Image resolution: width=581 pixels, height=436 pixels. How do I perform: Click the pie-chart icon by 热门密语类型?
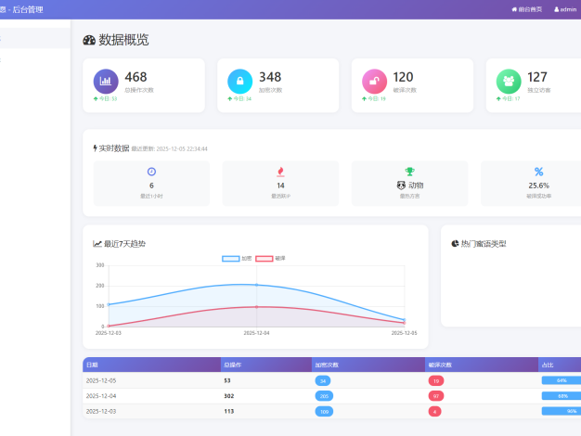(x=455, y=243)
